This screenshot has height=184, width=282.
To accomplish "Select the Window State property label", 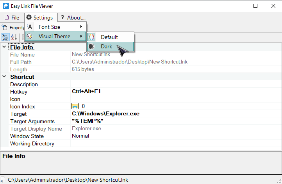I will [x=27, y=136].
